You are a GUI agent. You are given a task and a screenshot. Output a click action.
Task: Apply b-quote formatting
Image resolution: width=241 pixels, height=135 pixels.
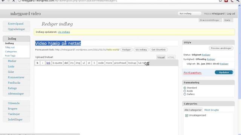57,63
